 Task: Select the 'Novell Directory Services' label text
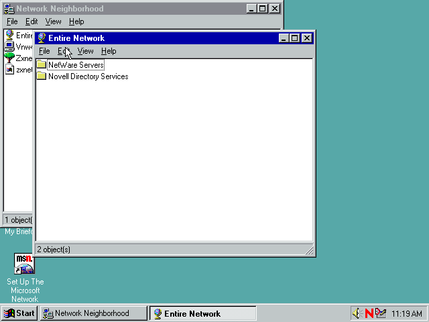tap(88, 76)
